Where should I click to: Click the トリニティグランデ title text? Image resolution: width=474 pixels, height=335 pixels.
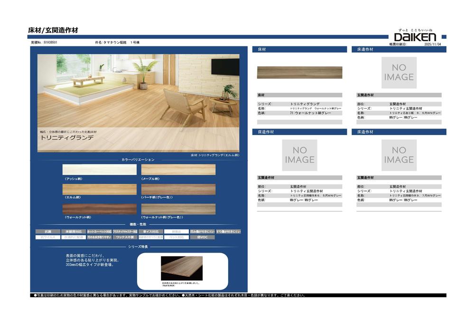click(67, 136)
